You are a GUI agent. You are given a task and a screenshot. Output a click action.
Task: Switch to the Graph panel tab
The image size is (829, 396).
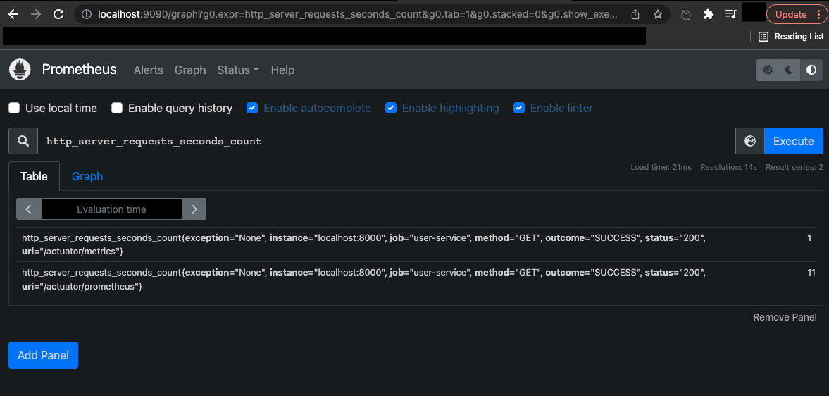point(87,176)
